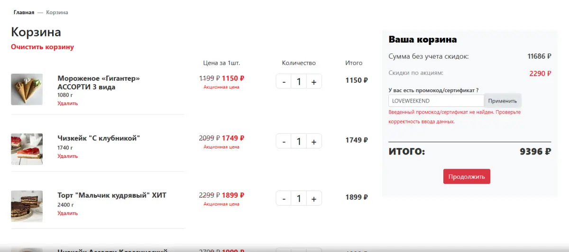
Task: Open the Торт "Мальчик кудрявый" ХИТ title
Action: [x=112, y=195]
